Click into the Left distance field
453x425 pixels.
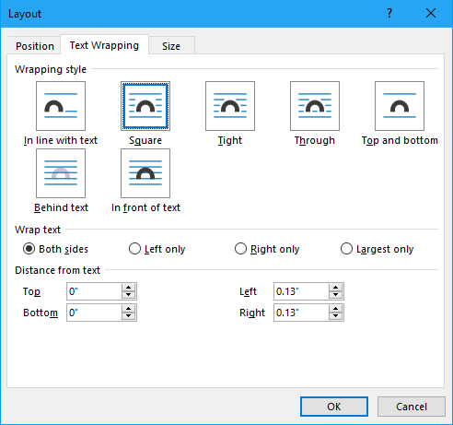pos(301,291)
